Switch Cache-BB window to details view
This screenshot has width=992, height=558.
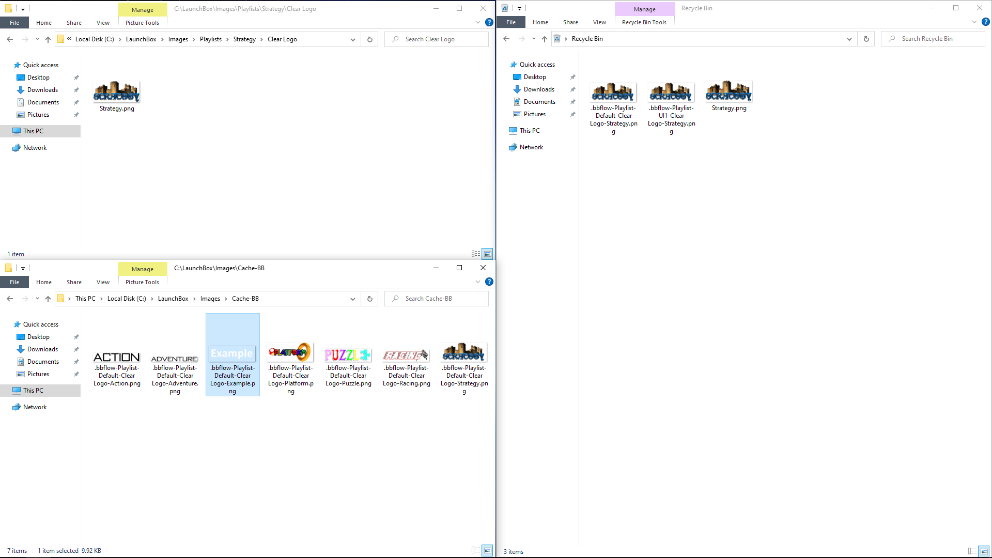476,550
